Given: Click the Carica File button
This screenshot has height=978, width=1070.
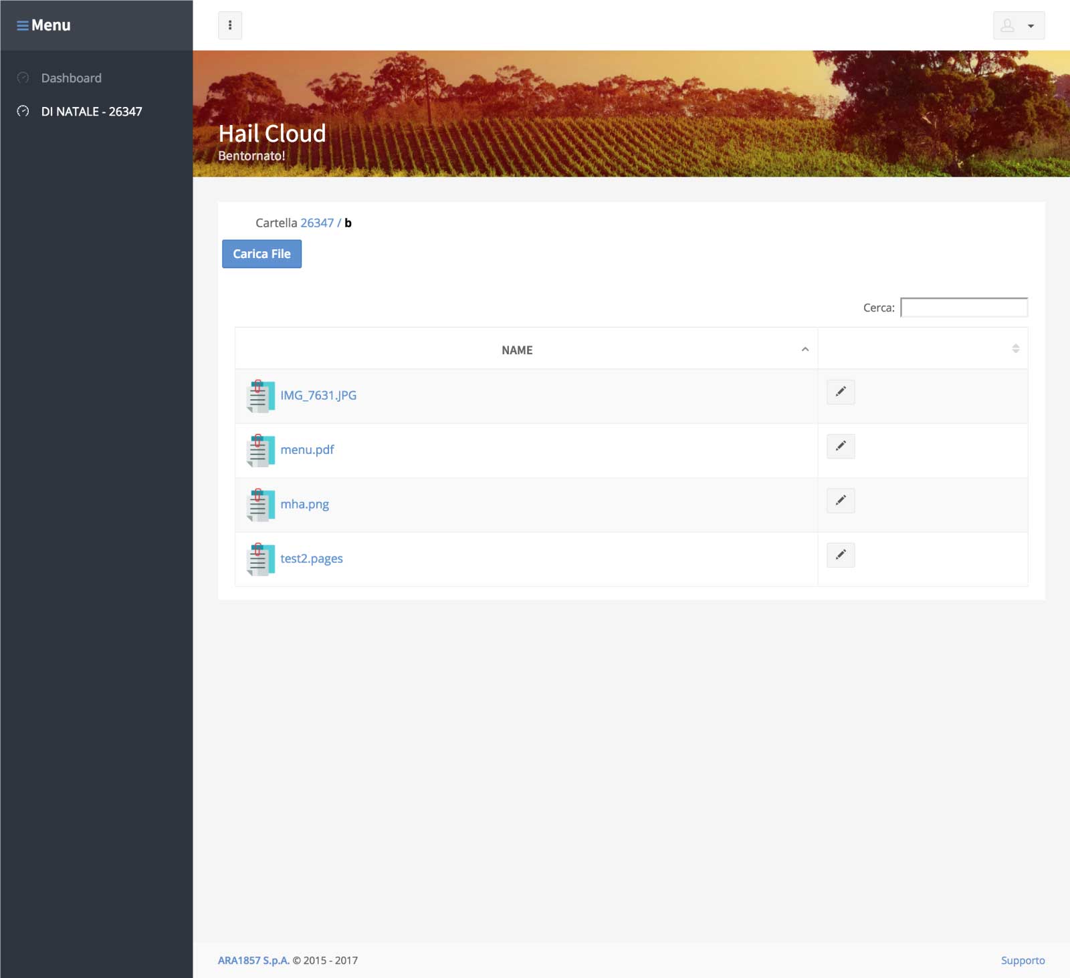Looking at the screenshot, I should (x=261, y=254).
